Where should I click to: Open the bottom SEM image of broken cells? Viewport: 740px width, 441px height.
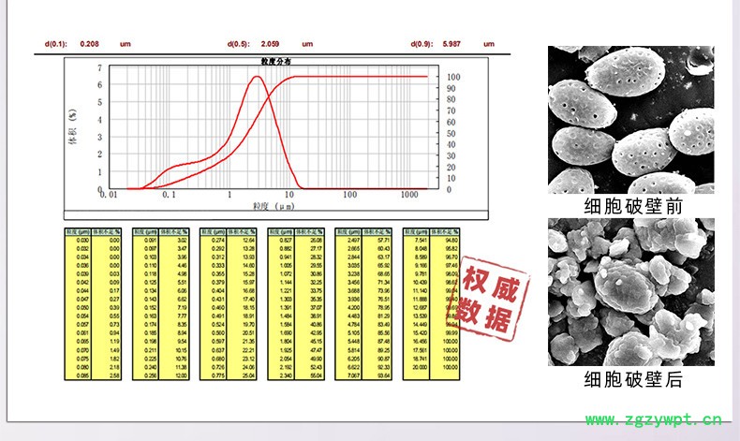630,292
